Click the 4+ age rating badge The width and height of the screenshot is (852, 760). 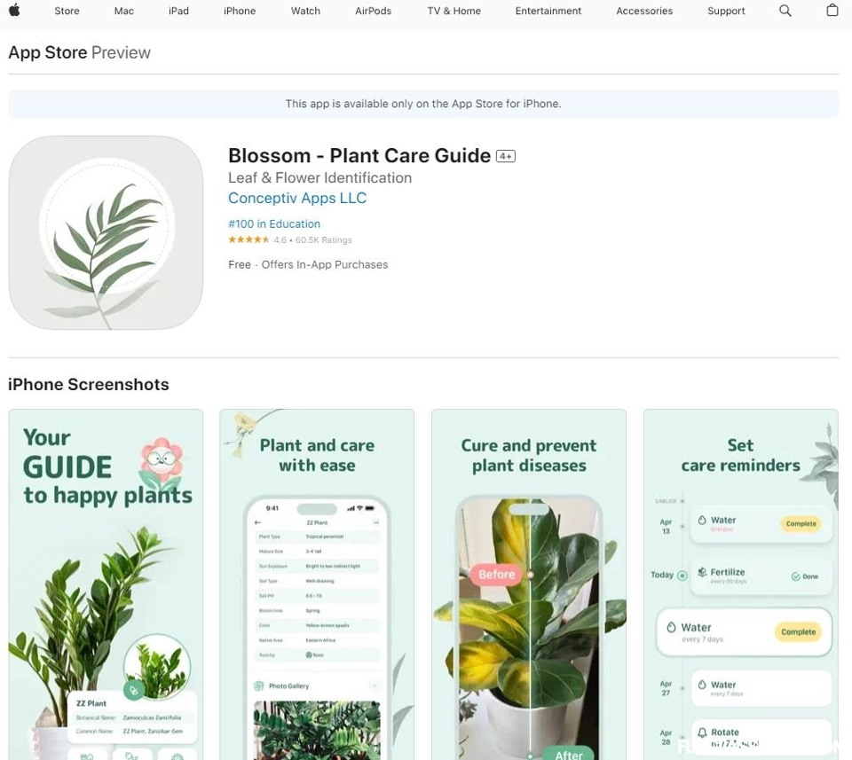tap(506, 156)
